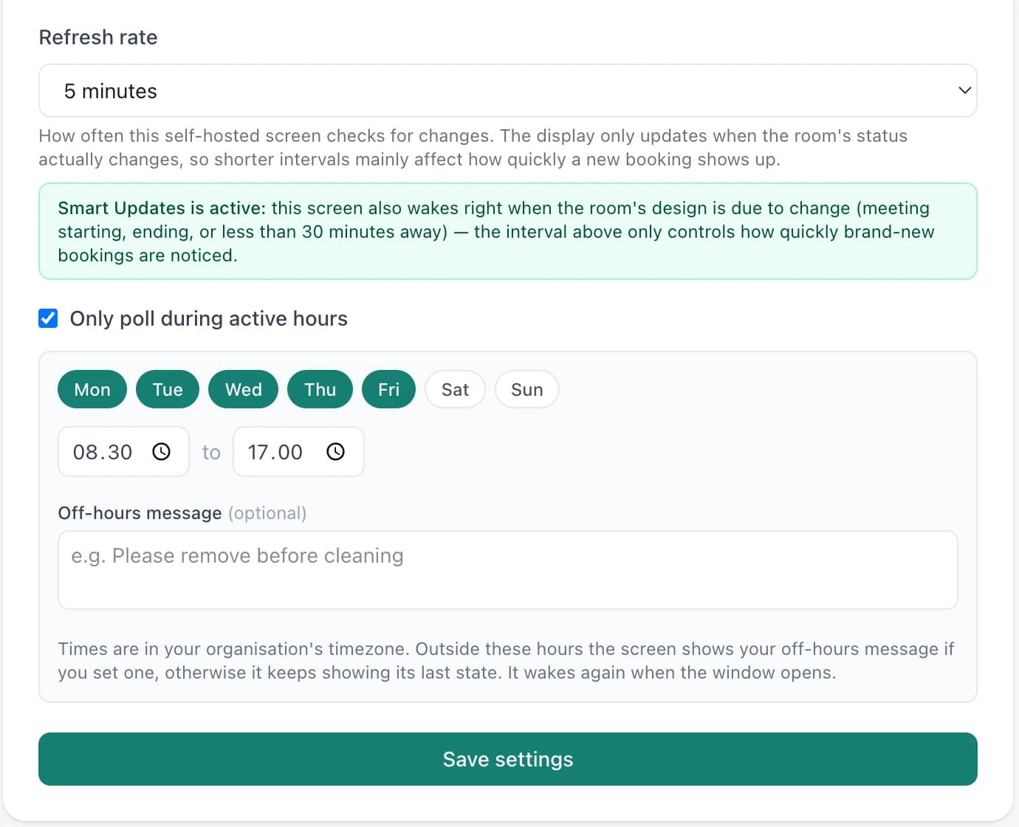
Task: Click the Only poll during active hours label
Action: pyautogui.click(x=209, y=318)
